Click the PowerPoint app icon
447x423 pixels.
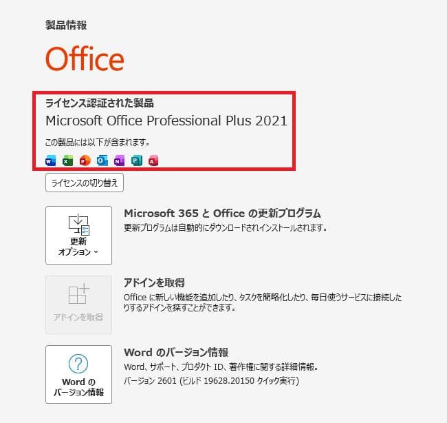click(x=85, y=161)
